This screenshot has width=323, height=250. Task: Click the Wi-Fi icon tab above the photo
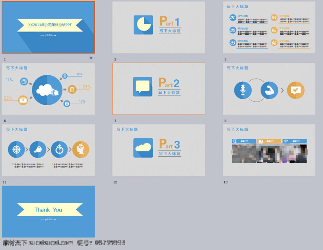click(295, 141)
